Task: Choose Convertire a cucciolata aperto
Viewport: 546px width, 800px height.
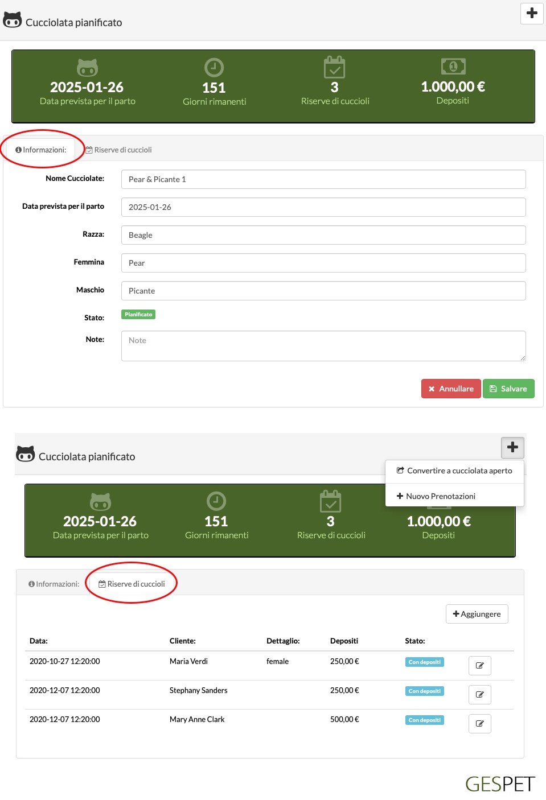Action: click(454, 471)
